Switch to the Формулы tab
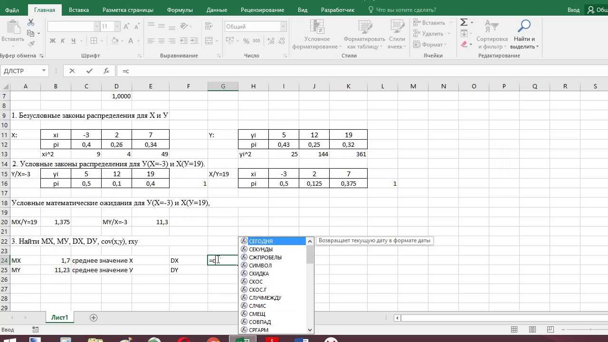 (180, 9)
